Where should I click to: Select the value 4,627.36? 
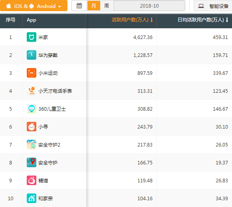coord(143,37)
